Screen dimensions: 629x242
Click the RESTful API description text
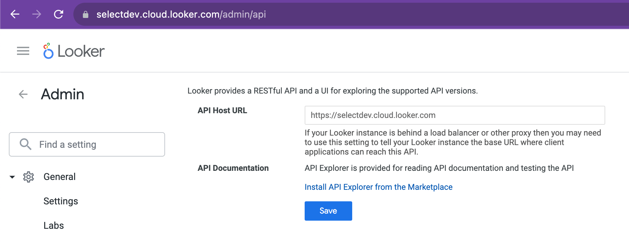tap(333, 91)
